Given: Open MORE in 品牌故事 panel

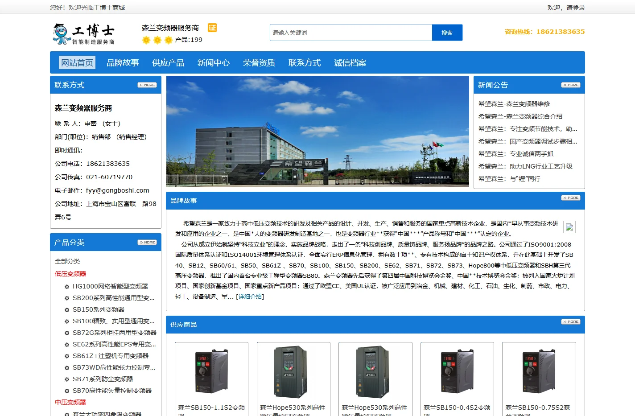Looking at the screenshot, I should tap(571, 198).
